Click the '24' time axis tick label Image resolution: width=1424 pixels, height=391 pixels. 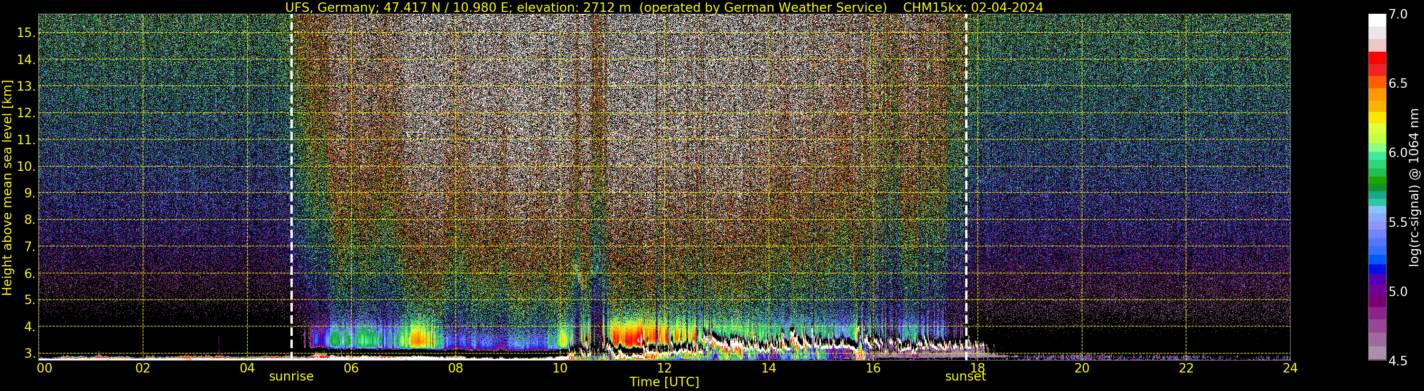[1290, 367]
